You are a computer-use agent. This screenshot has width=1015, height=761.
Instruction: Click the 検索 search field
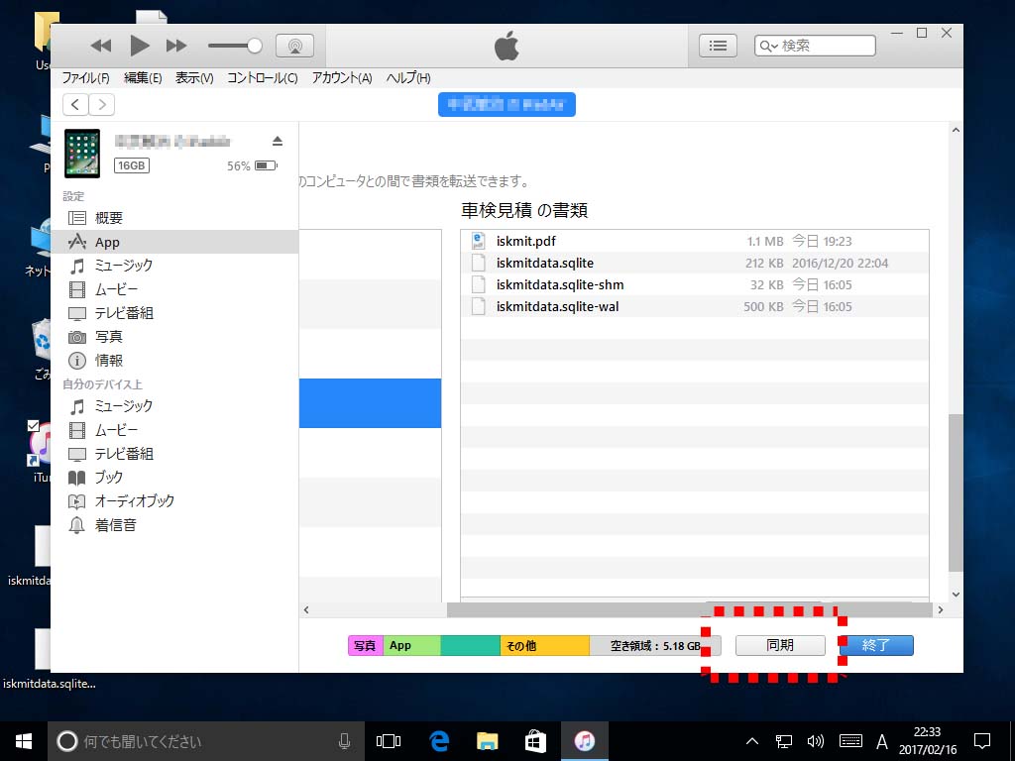825,46
